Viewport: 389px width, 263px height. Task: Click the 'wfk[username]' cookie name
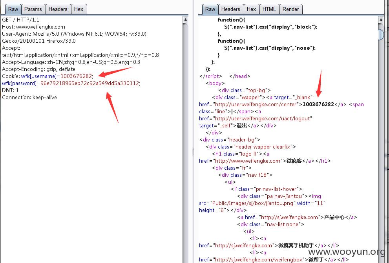click(39, 76)
